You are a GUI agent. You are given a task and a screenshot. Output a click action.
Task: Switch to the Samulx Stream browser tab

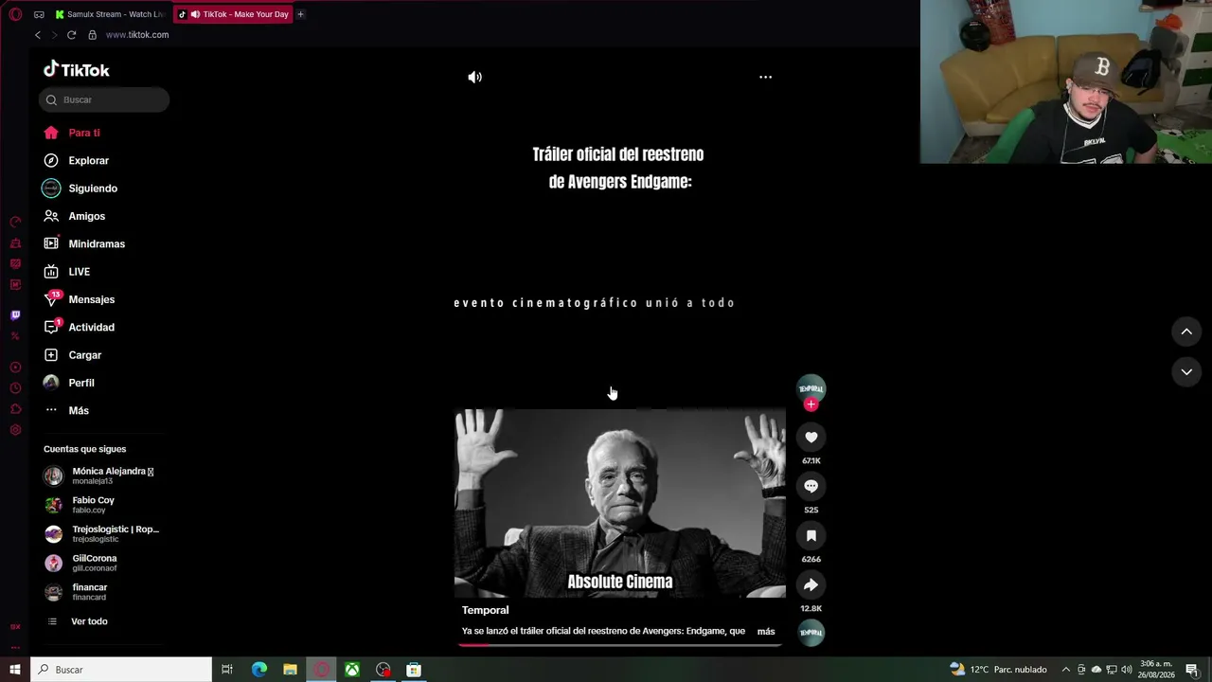(x=110, y=14)
